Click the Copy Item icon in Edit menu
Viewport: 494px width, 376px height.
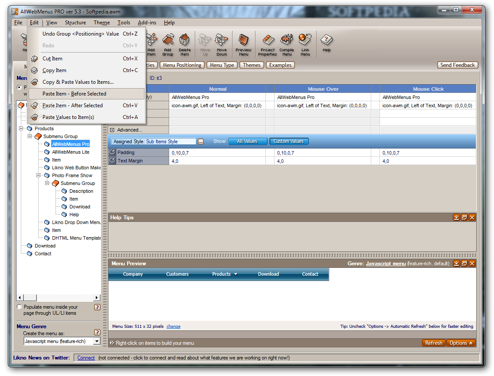34,70
